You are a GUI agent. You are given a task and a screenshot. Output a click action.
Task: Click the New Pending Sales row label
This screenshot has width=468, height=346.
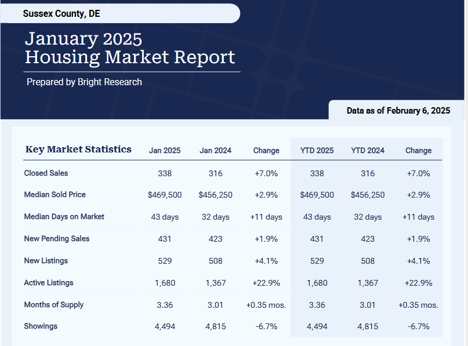click(x=56, y=239)
